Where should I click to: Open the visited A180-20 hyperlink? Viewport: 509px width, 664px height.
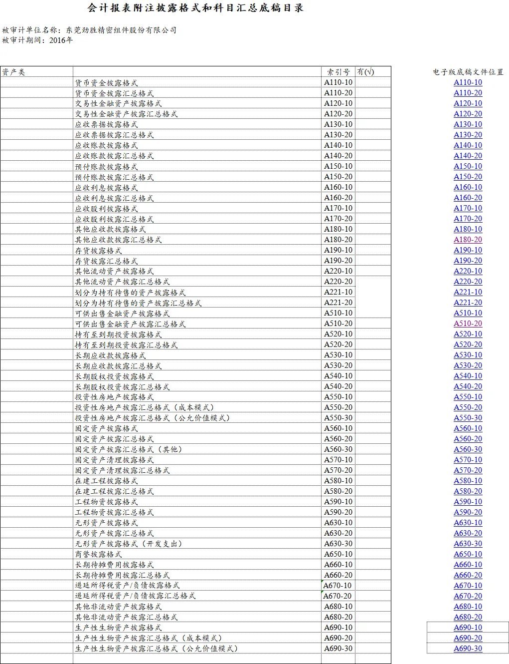point(468,240)
